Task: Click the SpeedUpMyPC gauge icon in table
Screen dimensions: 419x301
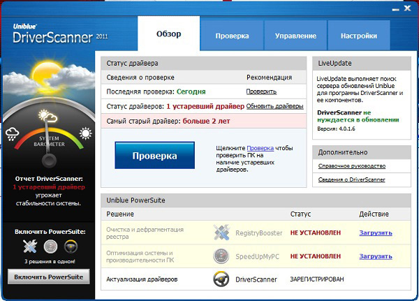Action: coord(221,256)
